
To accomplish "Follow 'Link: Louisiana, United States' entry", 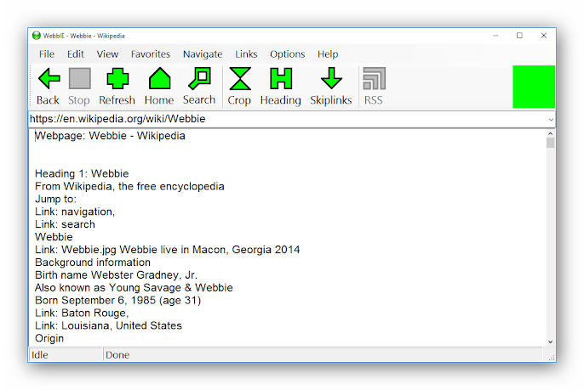I will pos(108,325).
